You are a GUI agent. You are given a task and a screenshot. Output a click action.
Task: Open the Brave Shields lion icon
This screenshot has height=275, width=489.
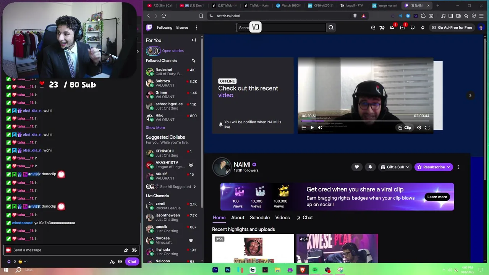point(355,16)
